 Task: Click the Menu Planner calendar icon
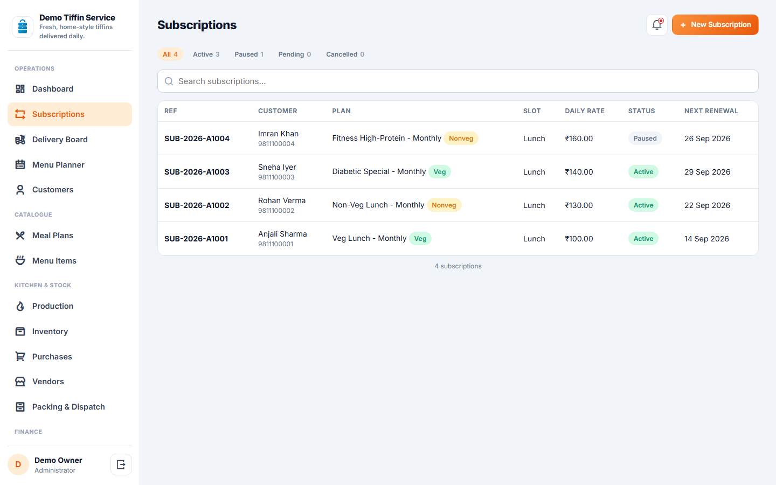(x=20, y=165)
